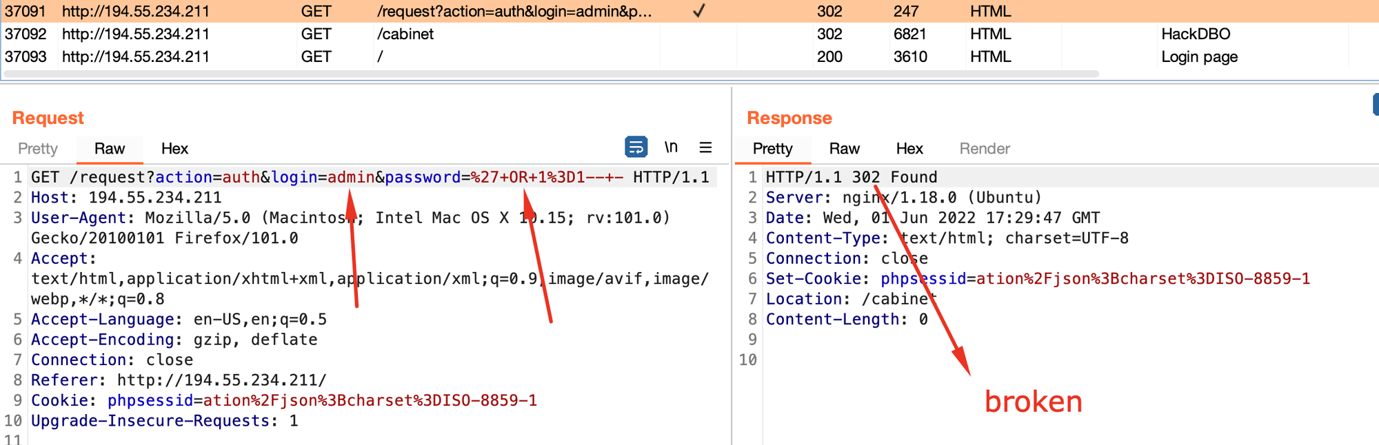
Task: Select the Raw tab in Request
Action: 110,149
